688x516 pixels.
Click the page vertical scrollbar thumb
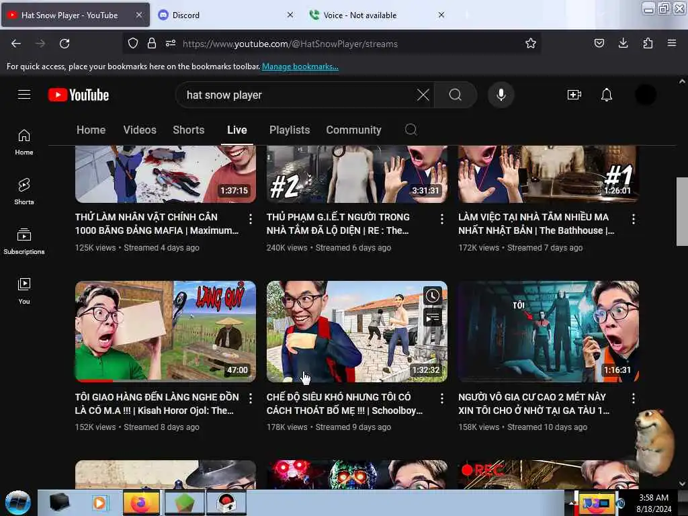[682, 212]
